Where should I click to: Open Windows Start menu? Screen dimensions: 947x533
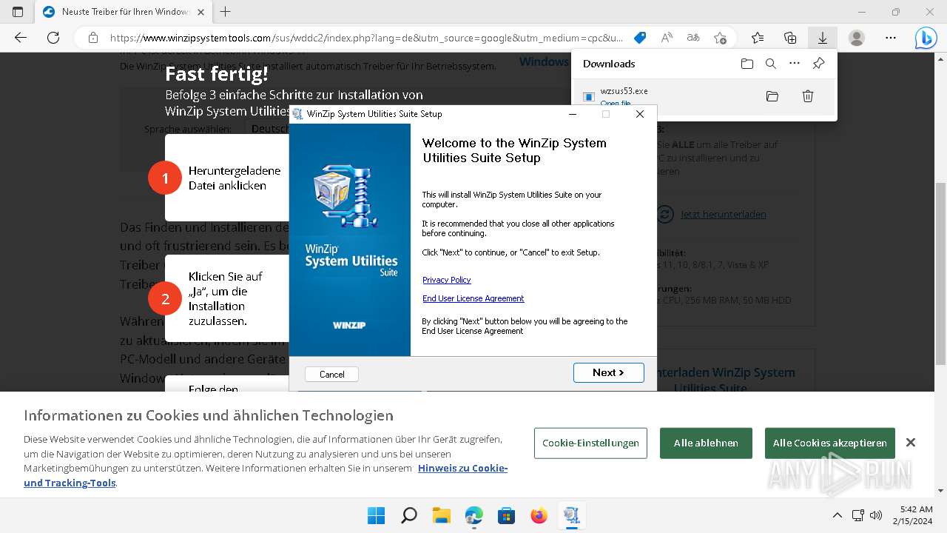376,515
